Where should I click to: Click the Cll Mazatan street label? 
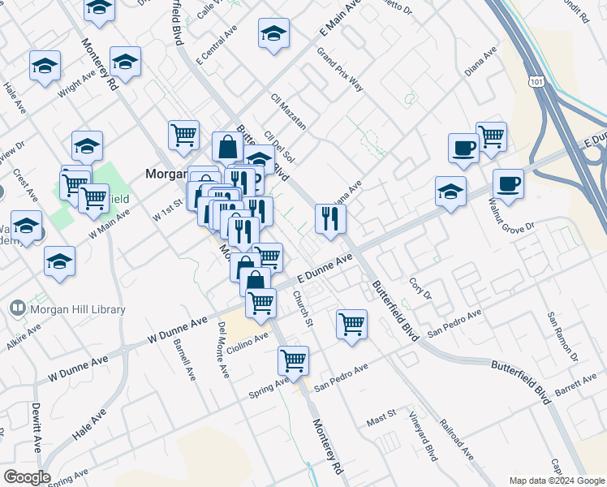[289, 111]
